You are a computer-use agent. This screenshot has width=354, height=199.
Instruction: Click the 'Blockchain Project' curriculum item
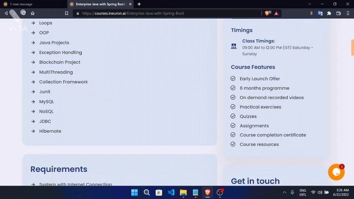click(x=60, y=62)
